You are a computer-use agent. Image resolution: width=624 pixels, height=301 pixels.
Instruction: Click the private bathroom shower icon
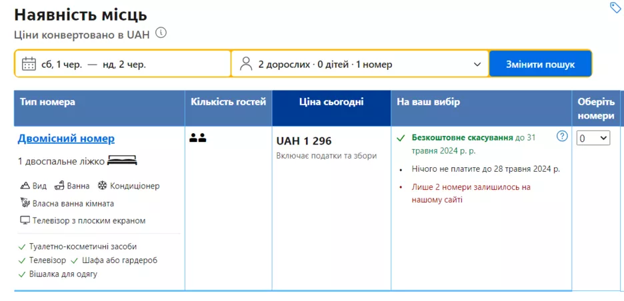pos(25,203)
